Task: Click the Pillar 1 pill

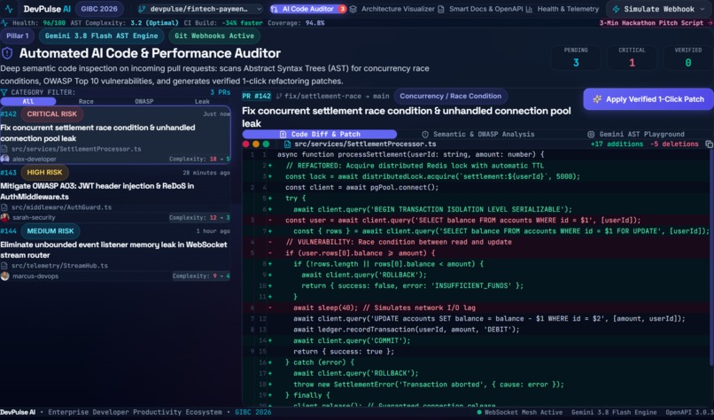Action: [x=18, y=35]
